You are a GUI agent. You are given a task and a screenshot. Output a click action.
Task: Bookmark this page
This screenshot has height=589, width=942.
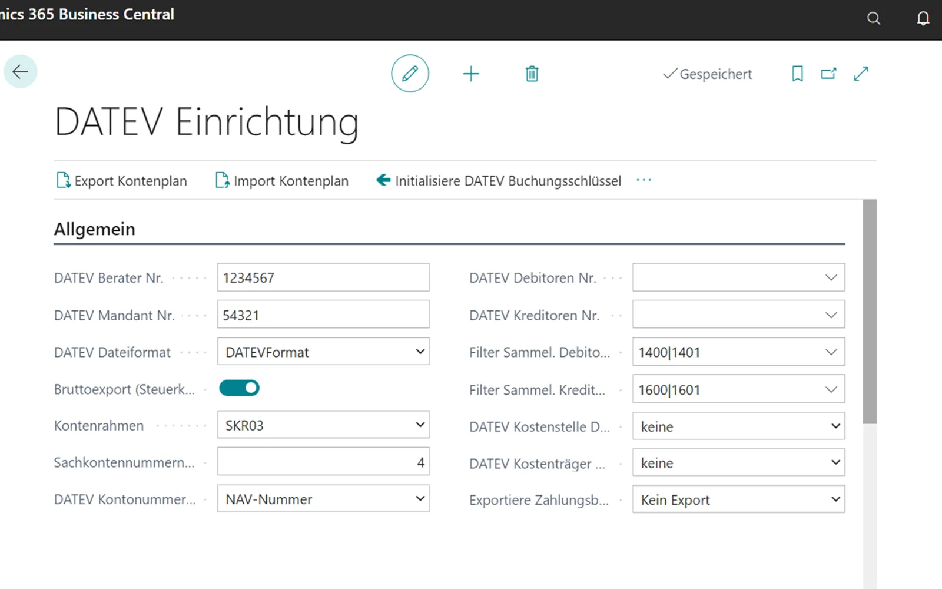(797, 74)
